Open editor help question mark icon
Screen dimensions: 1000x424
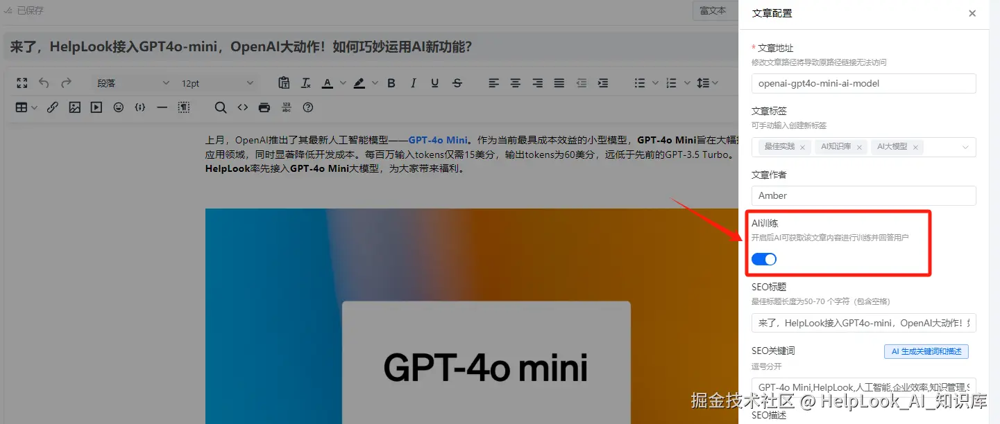tap(308, 107)
